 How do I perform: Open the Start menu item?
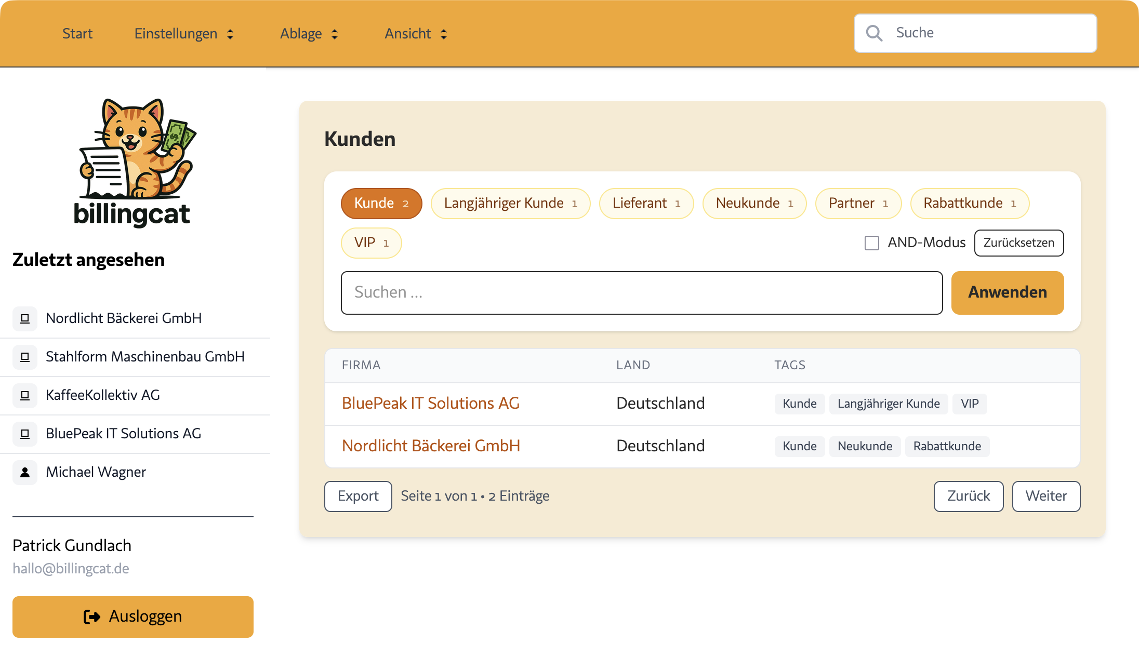[77, 33]
